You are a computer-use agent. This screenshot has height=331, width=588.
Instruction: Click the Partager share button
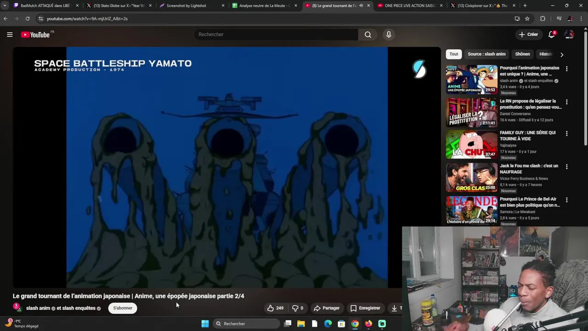point(327,308)
